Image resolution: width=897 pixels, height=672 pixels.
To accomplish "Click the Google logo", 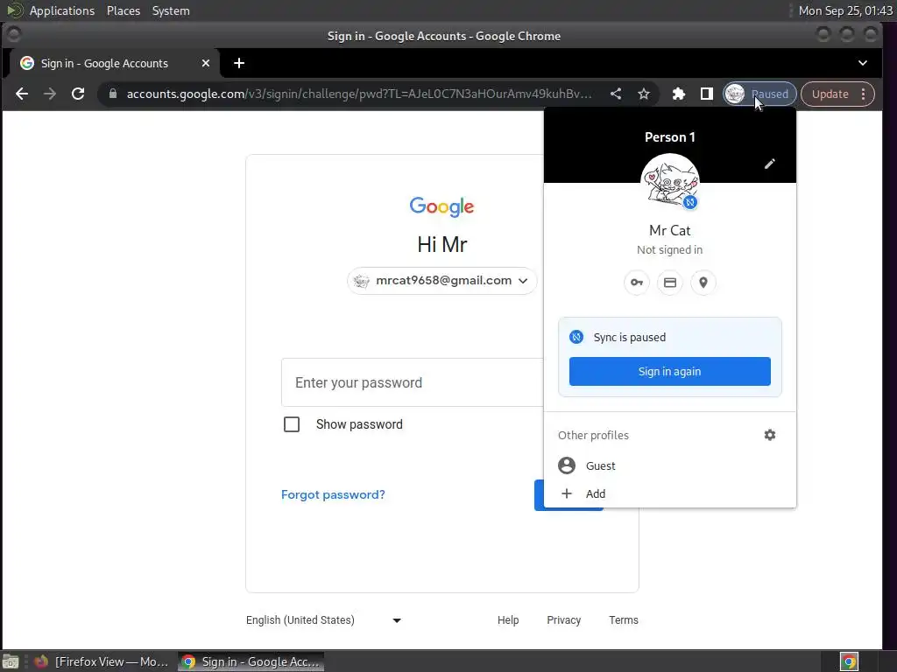I will (441, 206).
